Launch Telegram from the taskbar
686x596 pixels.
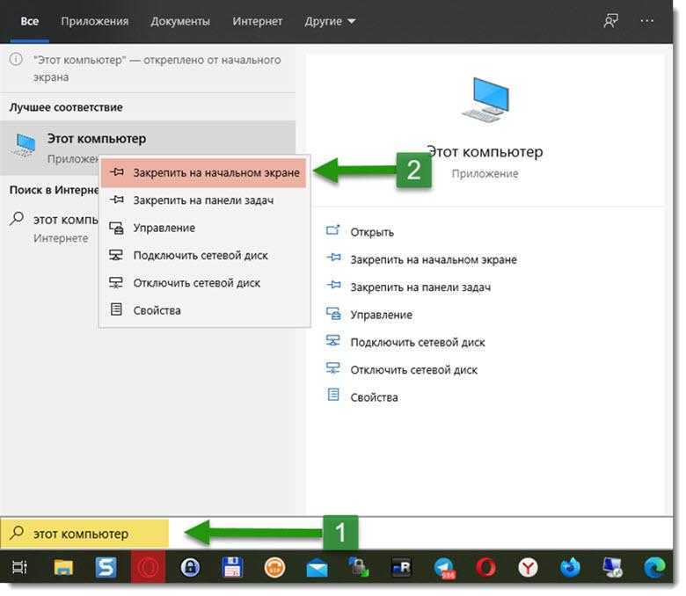444,568
